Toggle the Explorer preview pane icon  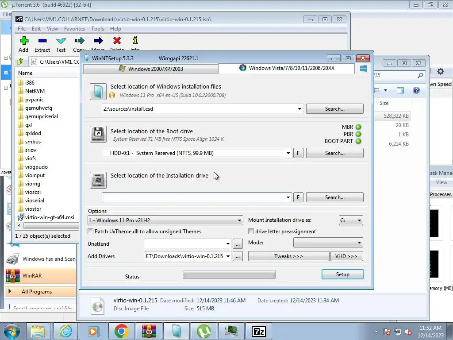(400, 90)
